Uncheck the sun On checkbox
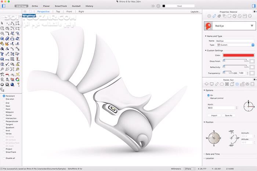This screenshot has height=171, width=257. point(209,95)
